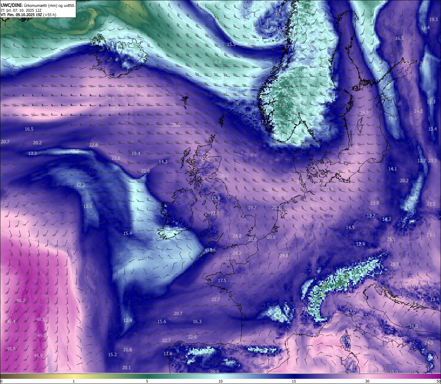The image size is (441, 384).
Task: Click the 12.2 value in the blue band
Action: (81, 185)
